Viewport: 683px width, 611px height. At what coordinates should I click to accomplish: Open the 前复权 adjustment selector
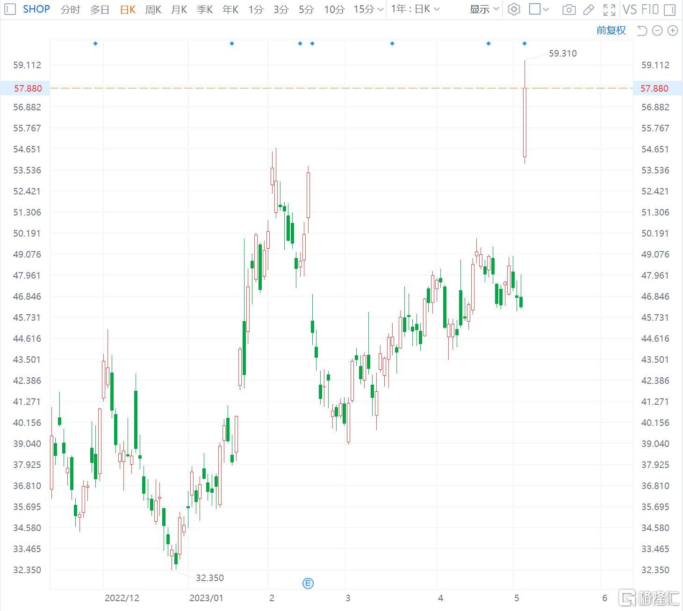point(611,30)
